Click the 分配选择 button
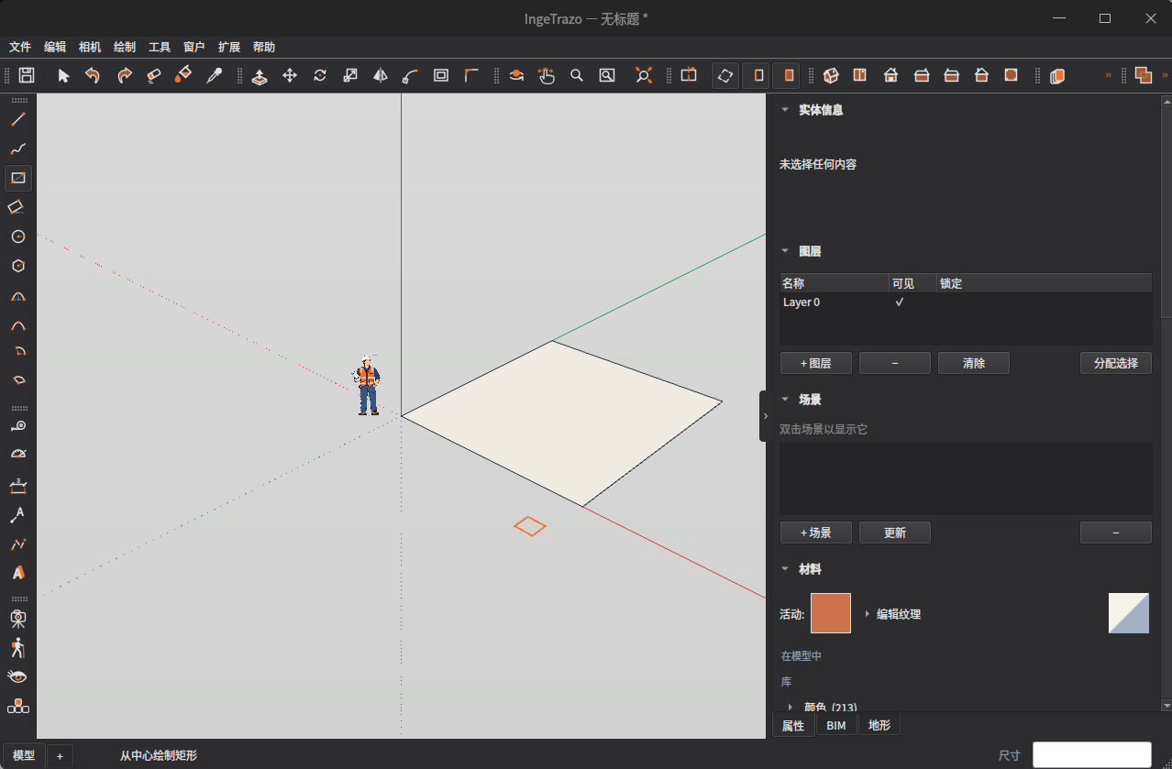The image size is (1172, 769). [1116, 363]
